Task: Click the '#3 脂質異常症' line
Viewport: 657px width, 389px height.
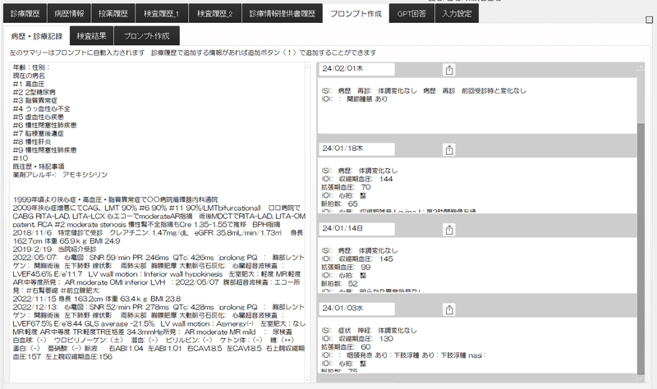Action: 35,100
